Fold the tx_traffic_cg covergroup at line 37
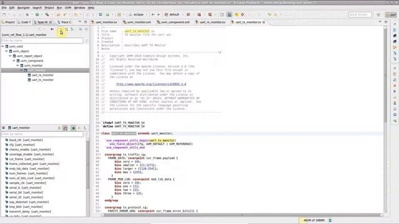The width and height of the screenshot is (399, 224). click(100, 154)
